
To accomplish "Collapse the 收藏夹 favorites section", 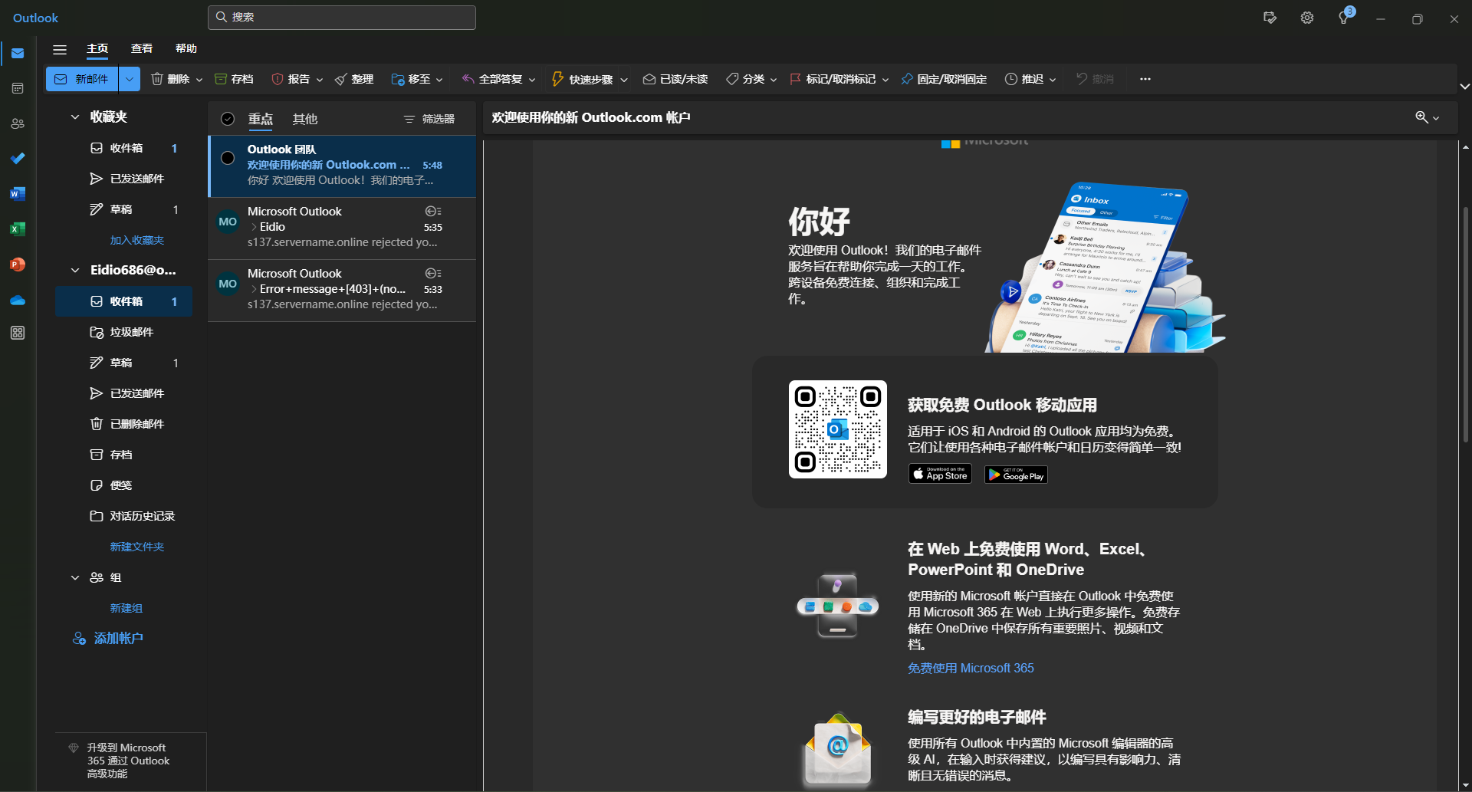I will 75,117.
